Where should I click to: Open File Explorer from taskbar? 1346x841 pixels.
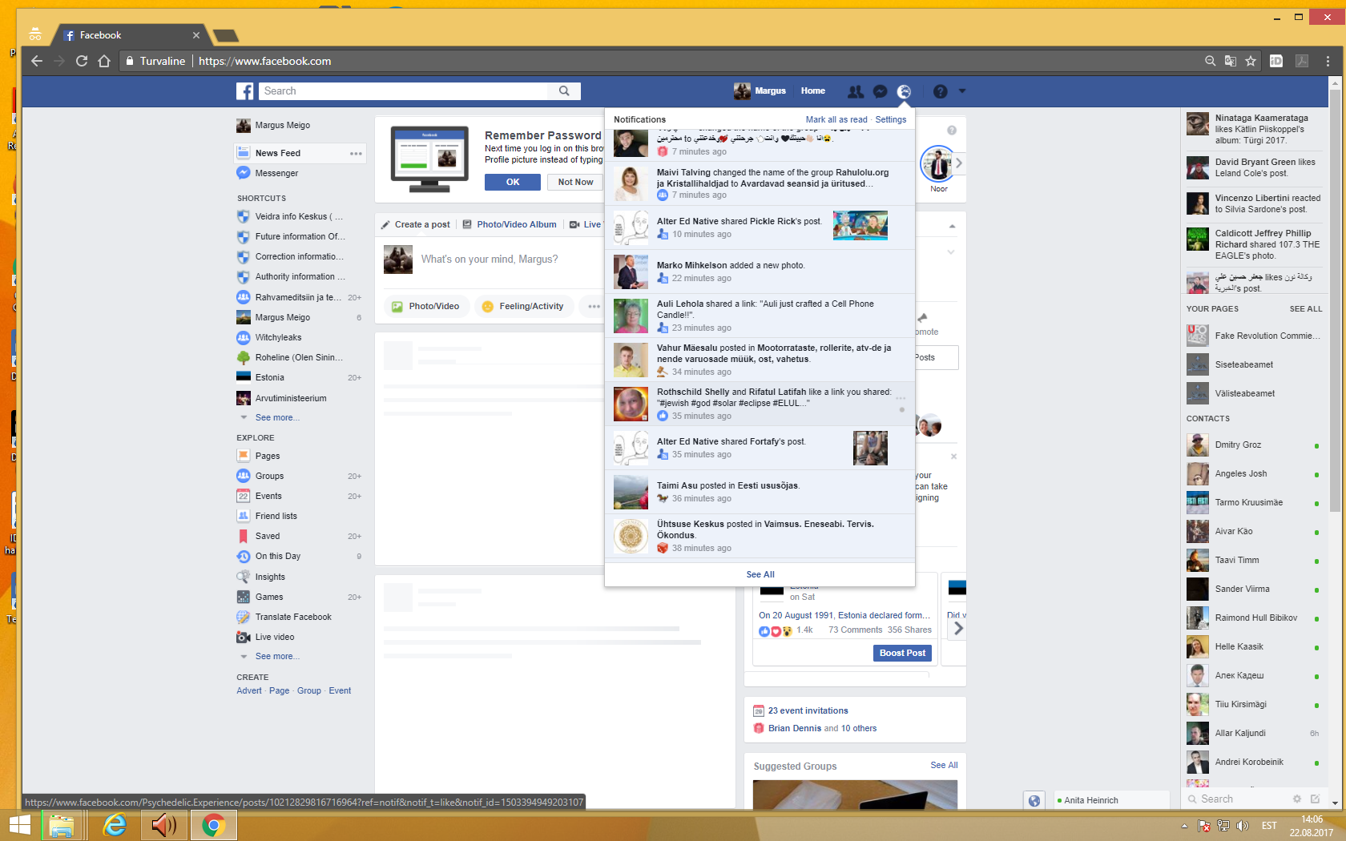62,825
